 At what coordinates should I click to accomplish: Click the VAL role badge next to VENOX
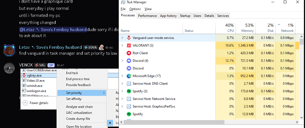point(40,65)
